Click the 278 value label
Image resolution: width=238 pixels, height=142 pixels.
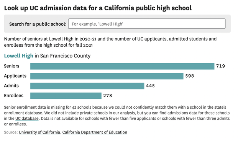tap(108, 96)
